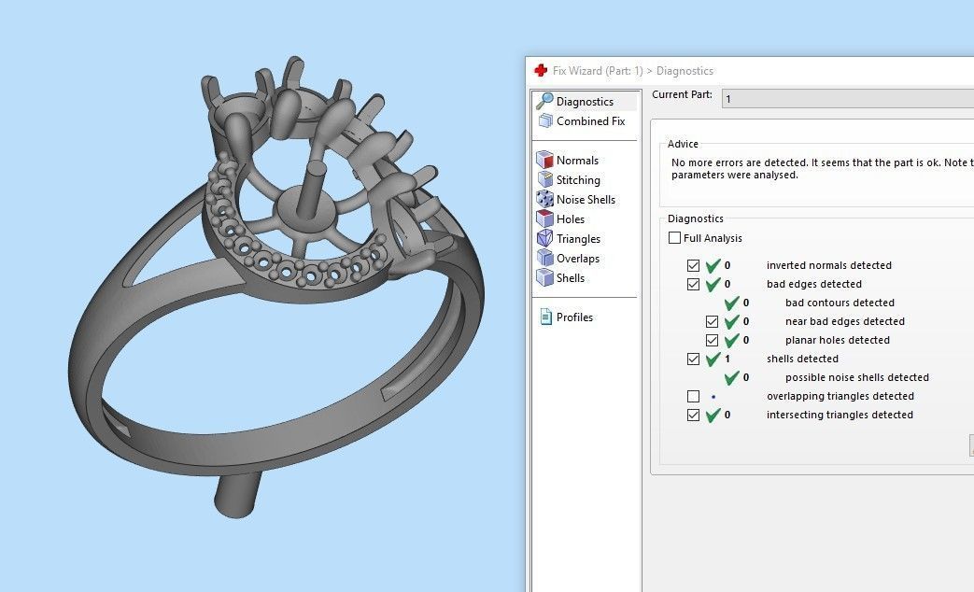Viewport: 974px width, 592px height.
Task: Go to the Normals fix page
Action: click(x=578, y=161)
